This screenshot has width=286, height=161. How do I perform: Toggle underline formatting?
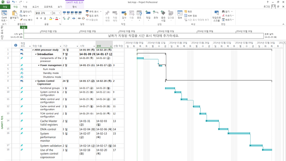(45, 18)
